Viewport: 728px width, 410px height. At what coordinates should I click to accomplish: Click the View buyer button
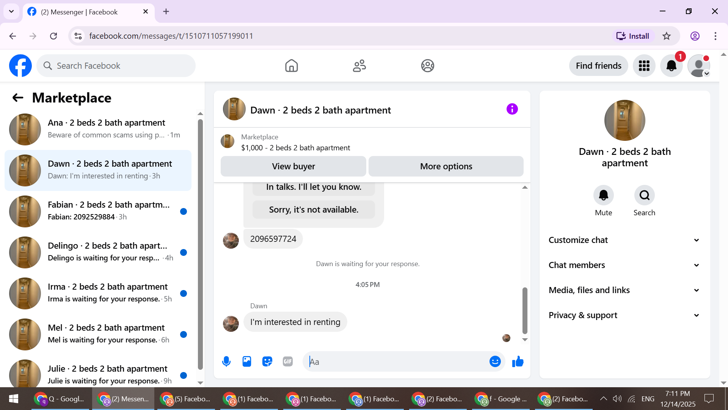(293, 166)
